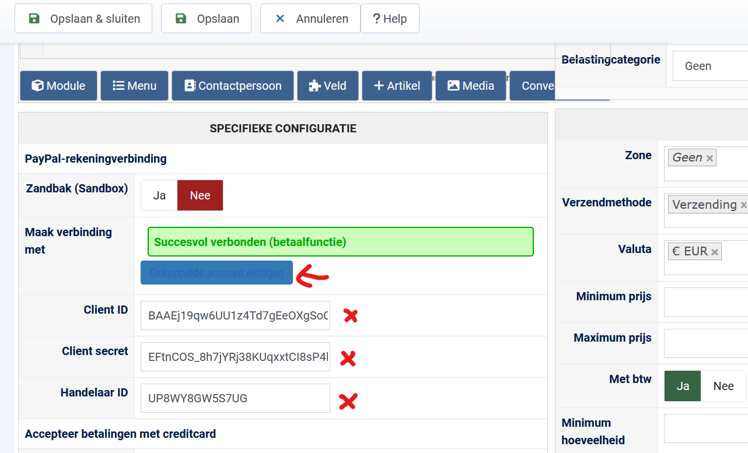Screen dimensions: 748x453
Task: Click the Help button
Action: tap(390, 19)
